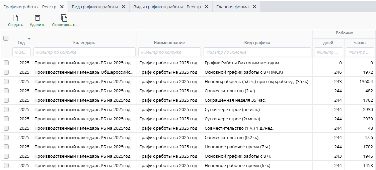Check the Основной график работы с 8 ч (МСК) row
Viewport: 376px width, 170px height.
6,72
